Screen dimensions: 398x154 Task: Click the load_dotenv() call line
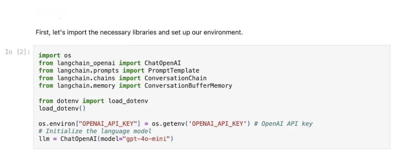[x=62, y=109]
